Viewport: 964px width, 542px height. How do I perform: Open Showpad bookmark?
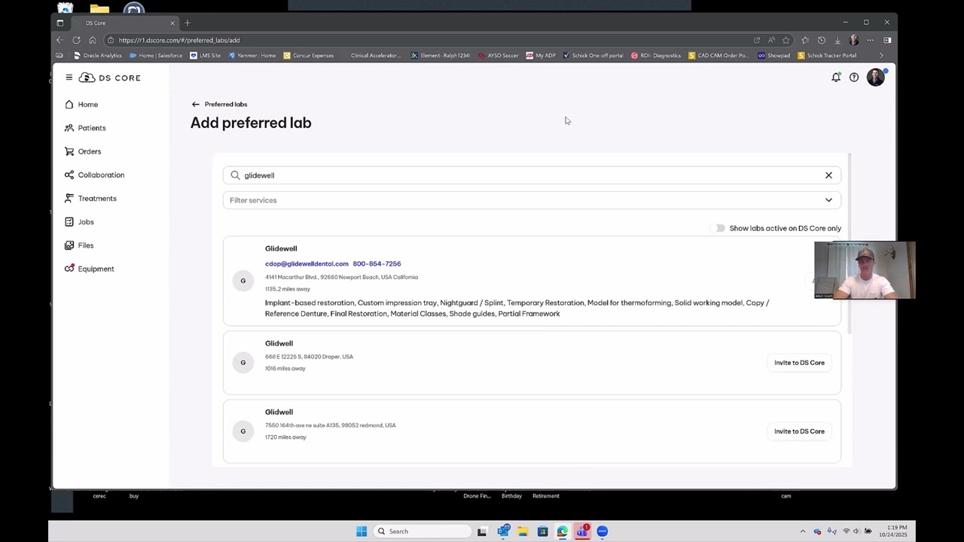[x=774, y=55]
